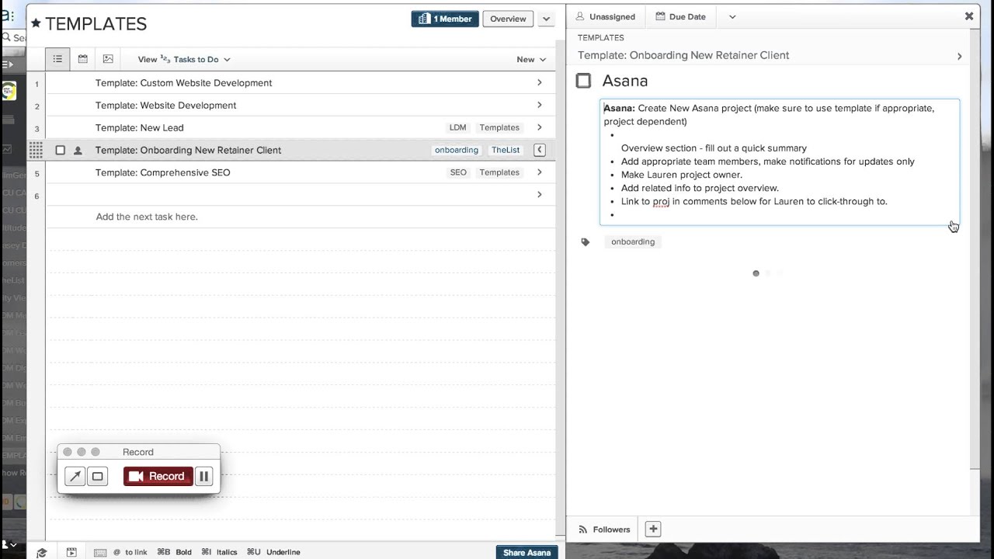Image resolution: width=994 pixels, height=559 pixels.
Task: Click the building icon in 1 Member button
Action: pos(424,19)
